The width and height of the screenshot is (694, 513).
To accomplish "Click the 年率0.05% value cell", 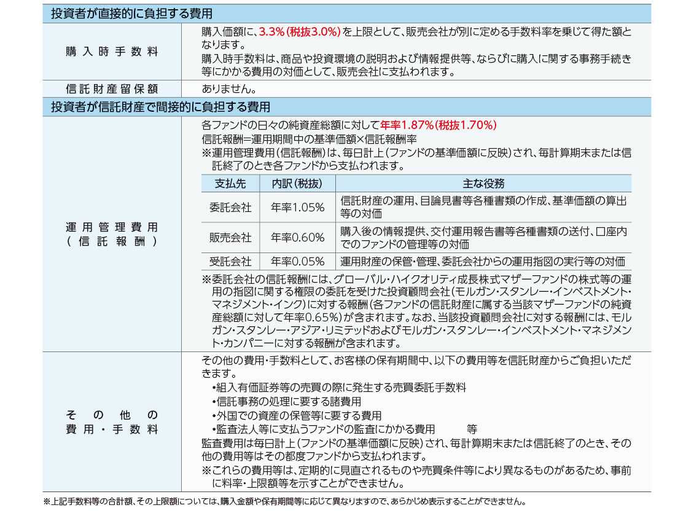I will tap(297, 261).
